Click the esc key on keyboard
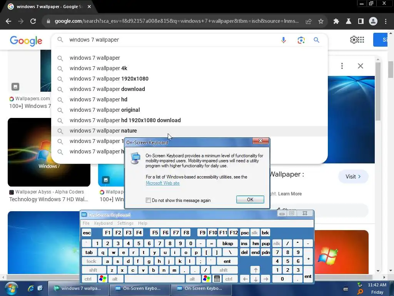394x296 pixels. tap(87, 233)
